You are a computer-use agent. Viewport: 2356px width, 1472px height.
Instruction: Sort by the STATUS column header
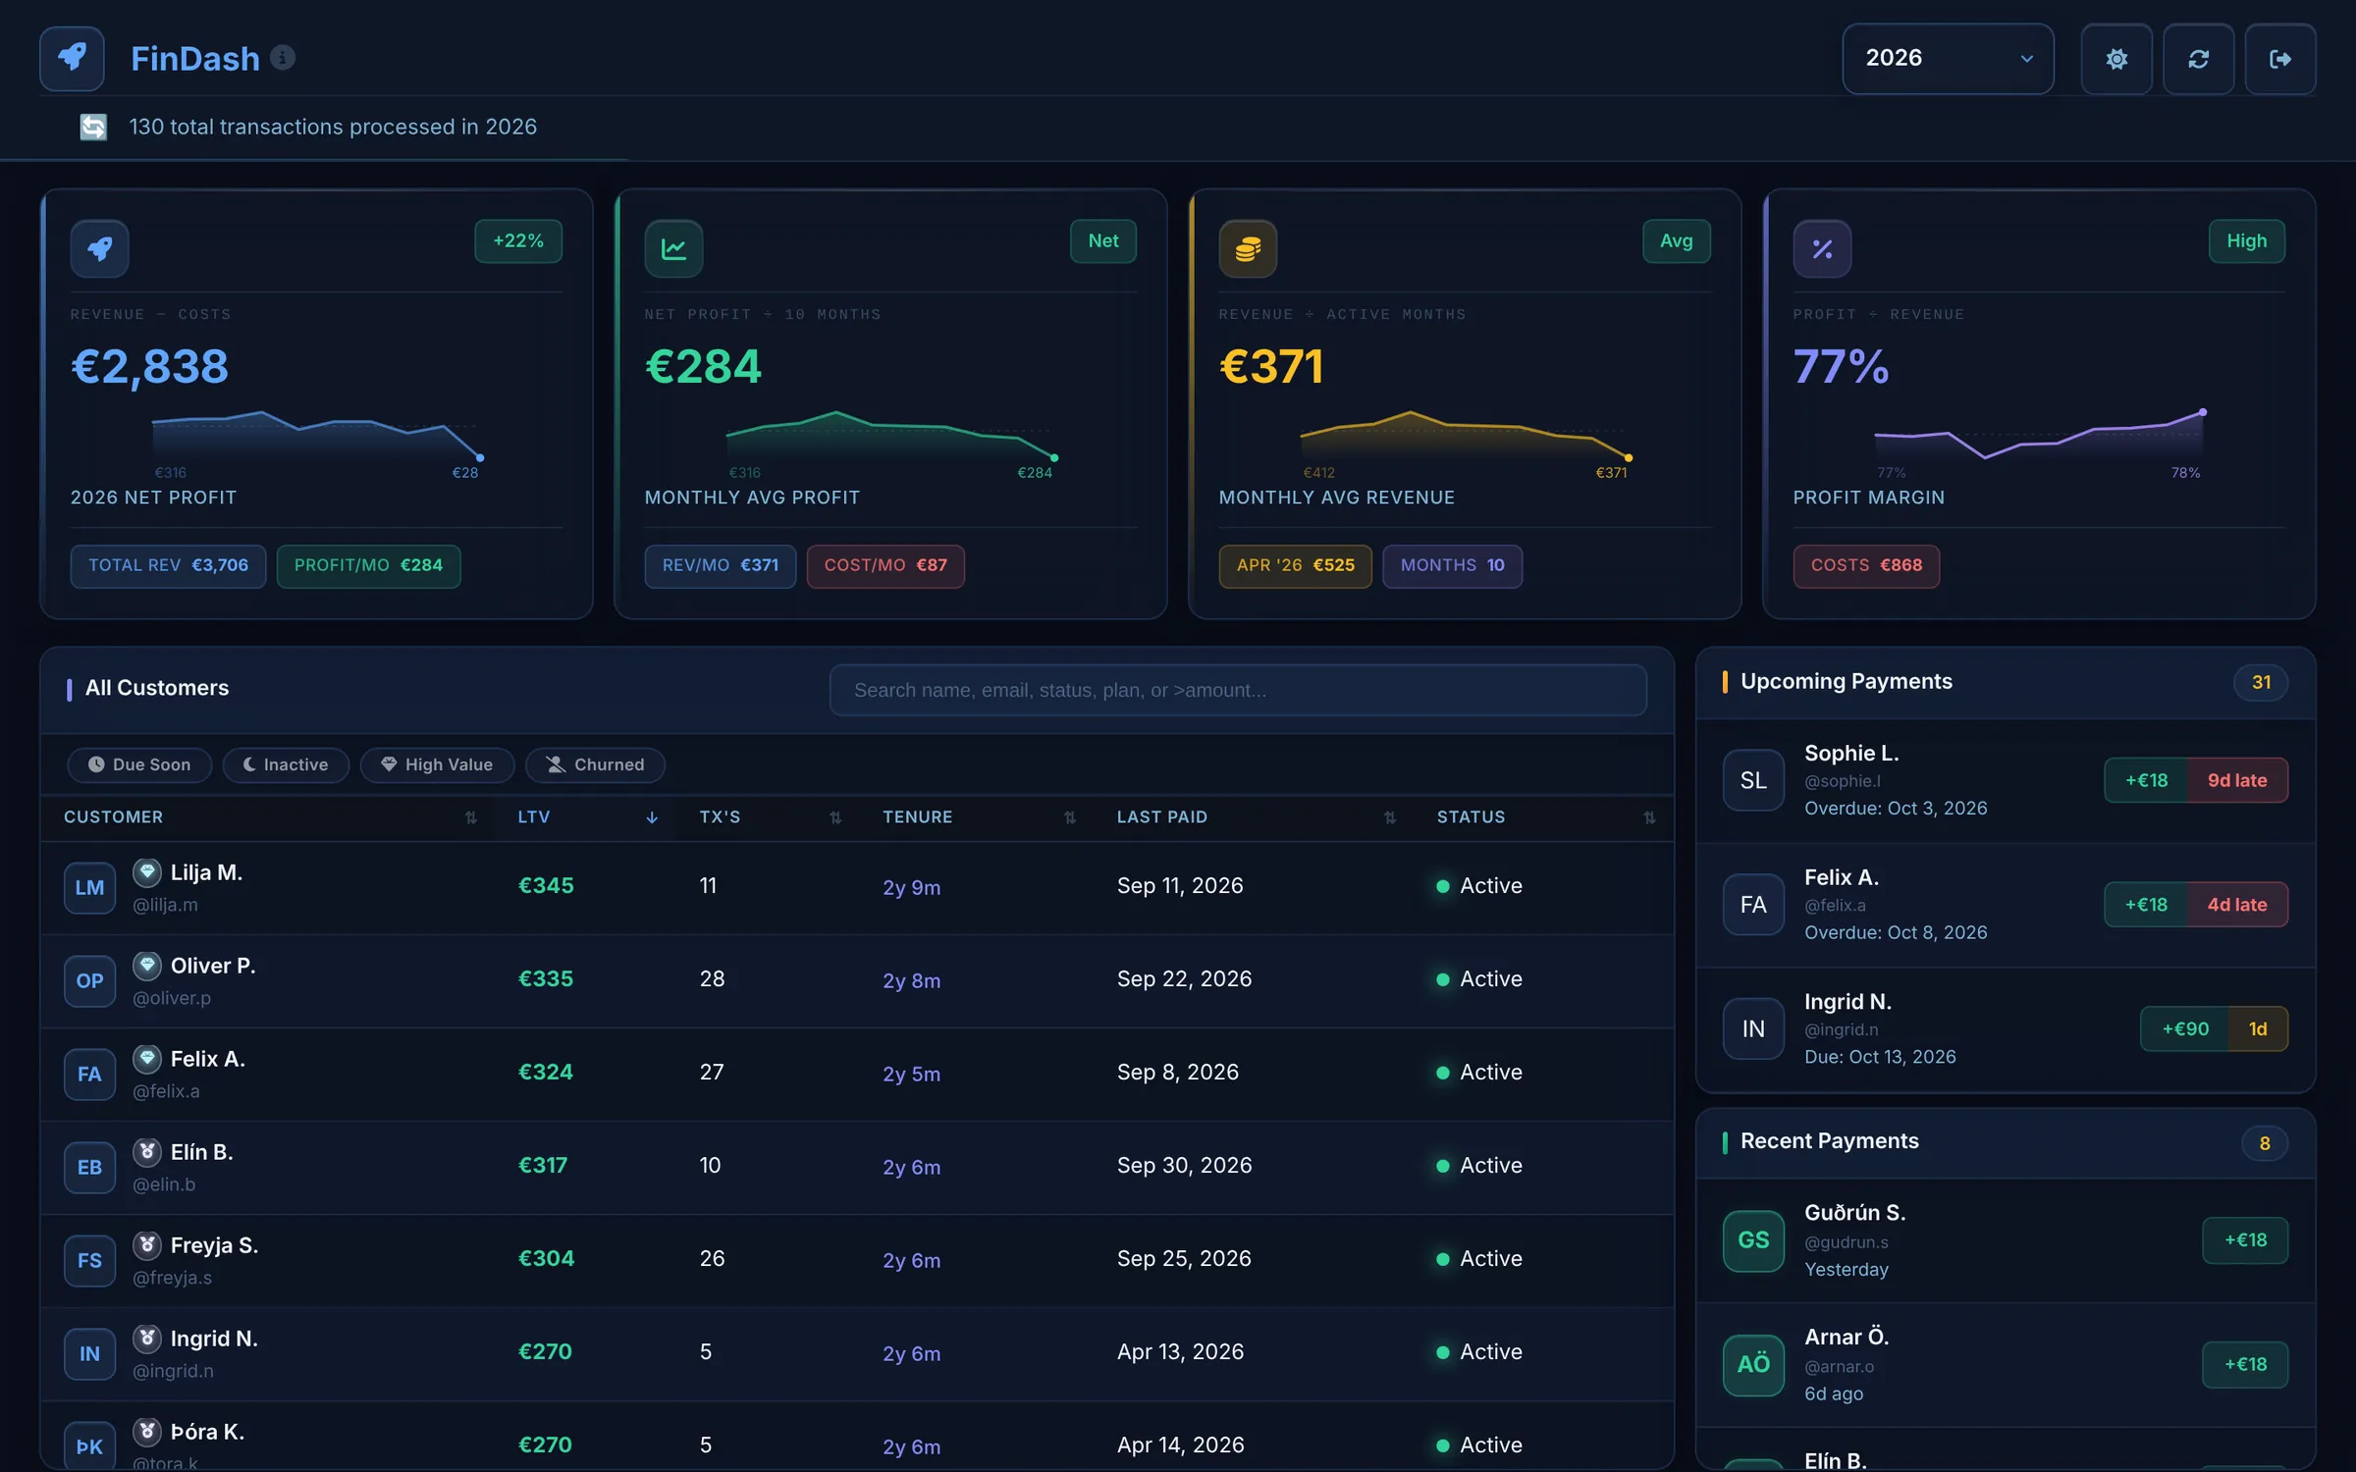(1544, 816)
